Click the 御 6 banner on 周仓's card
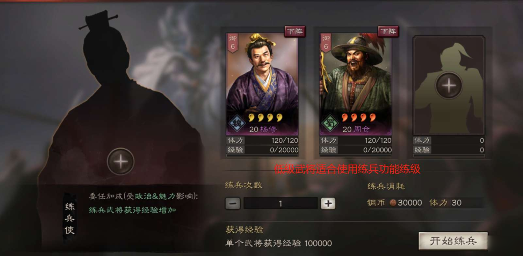This screenshot has height=256, width=523. coord(326,42)
